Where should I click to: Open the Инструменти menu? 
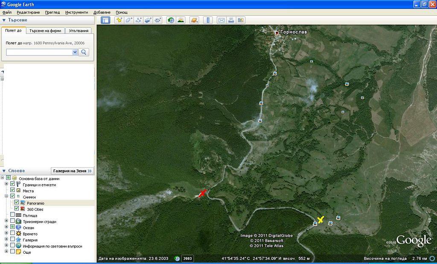(x=77, y=12)
